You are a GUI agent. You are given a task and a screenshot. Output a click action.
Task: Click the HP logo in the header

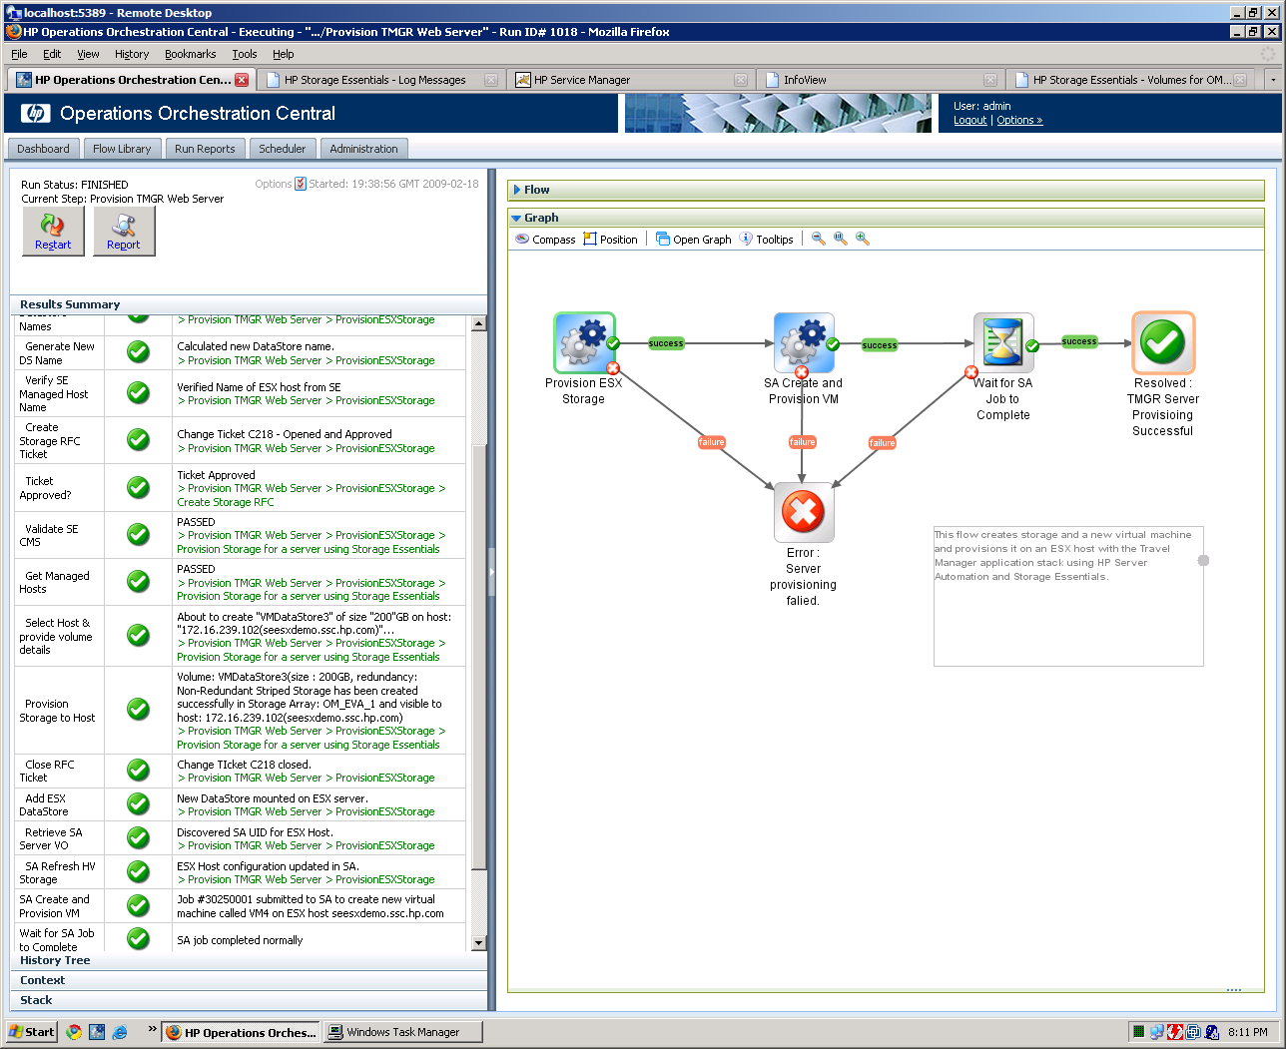[36, 113]
